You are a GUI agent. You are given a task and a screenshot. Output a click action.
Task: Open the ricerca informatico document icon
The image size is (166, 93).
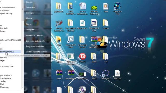point(82,6)
